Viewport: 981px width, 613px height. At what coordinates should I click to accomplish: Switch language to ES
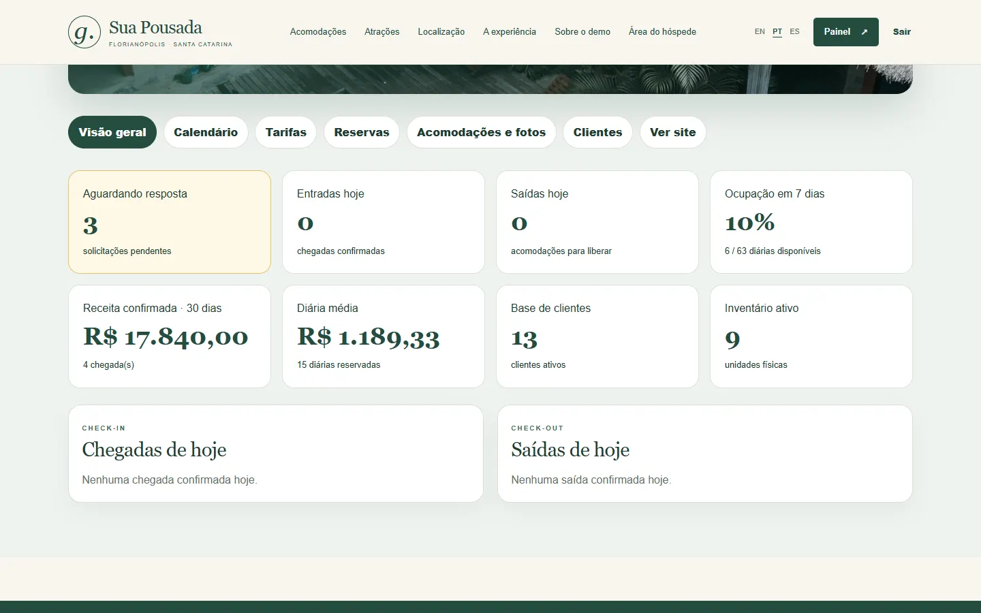pos(794,32)
